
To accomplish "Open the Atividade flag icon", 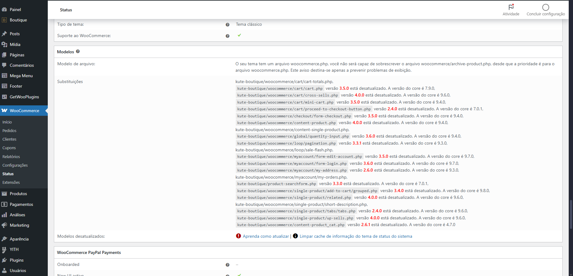I will pyautogui.click(x=511, y=7).
